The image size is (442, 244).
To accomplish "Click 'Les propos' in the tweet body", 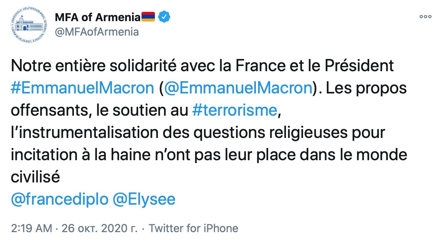I will coord(368,88).
